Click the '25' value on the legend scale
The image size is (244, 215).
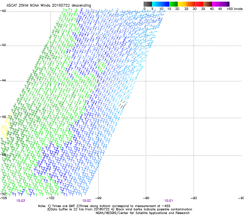[x=186, y=9]
